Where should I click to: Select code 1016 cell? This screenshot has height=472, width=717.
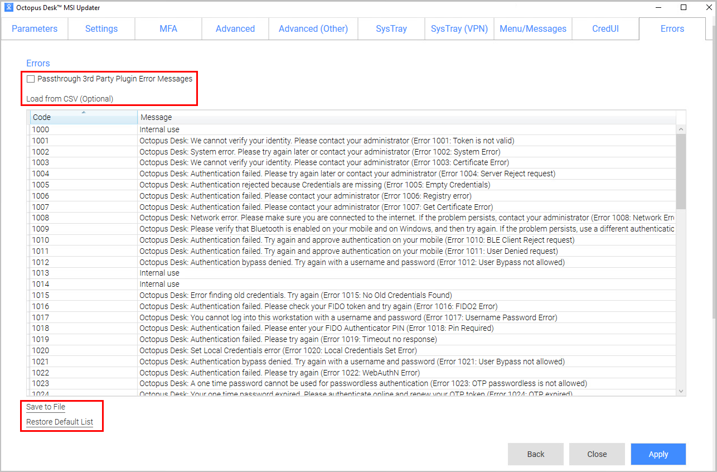84,306
